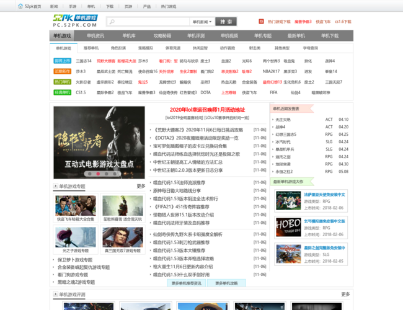Go to 单机下载 in main navigation
Viewport: 403px width, 310px height.
(330, 36)
